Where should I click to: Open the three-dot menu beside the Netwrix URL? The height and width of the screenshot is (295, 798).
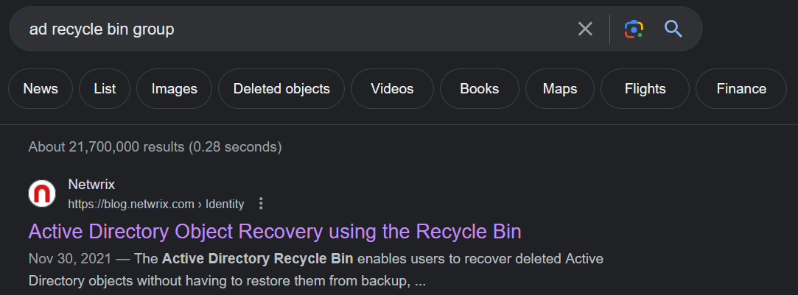[x=261, y=204]
